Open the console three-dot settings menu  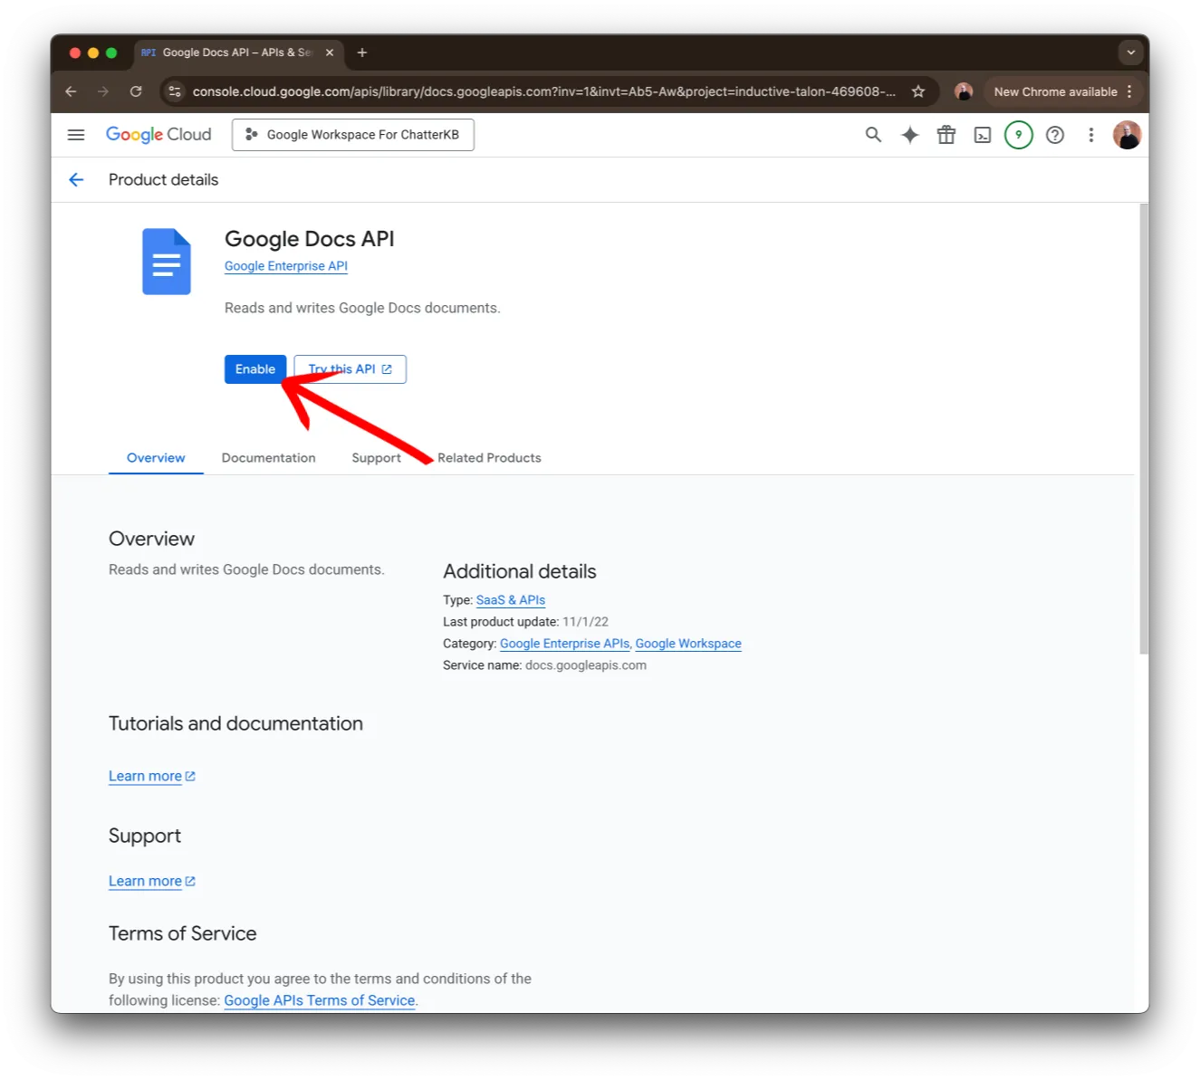click(1091, 135)
